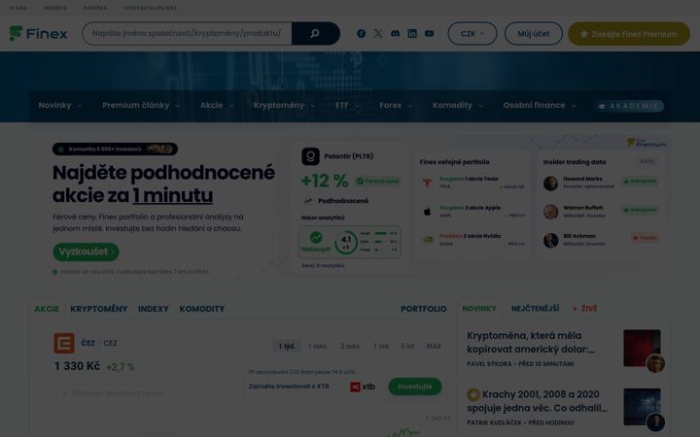Open the X (Twitter) social icon
Viewport: 700px width, 437px height.
[378, 33]
